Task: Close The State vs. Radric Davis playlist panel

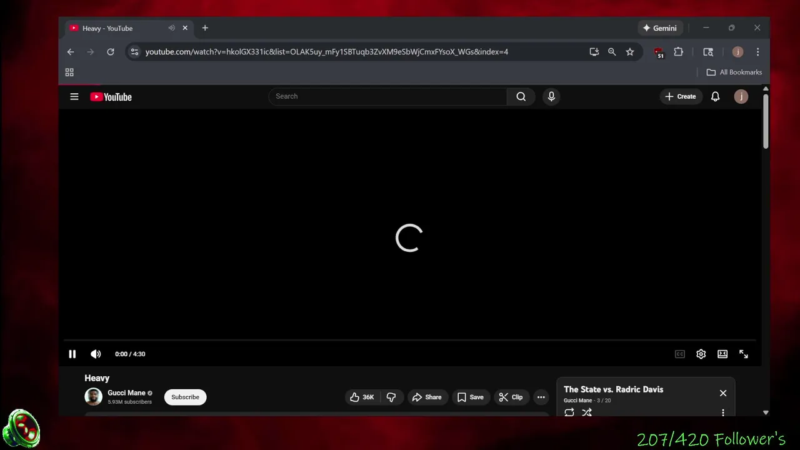Action: 723,393
